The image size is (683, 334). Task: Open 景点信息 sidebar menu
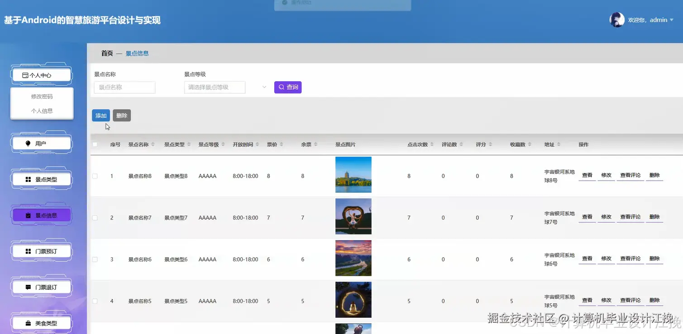tap(41, 216)
